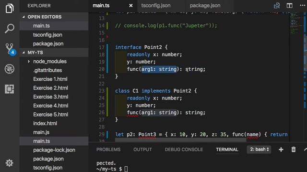Open the editor More Actions ellipsis menu
The width and height of the screenshot is (307, 172).
303,5
